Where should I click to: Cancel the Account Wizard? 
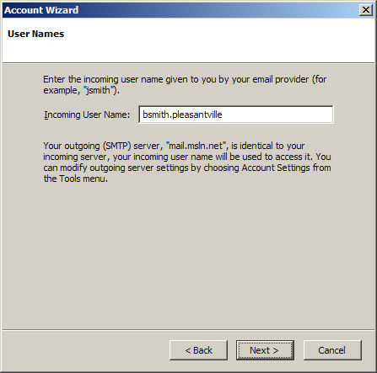(332, 350)
